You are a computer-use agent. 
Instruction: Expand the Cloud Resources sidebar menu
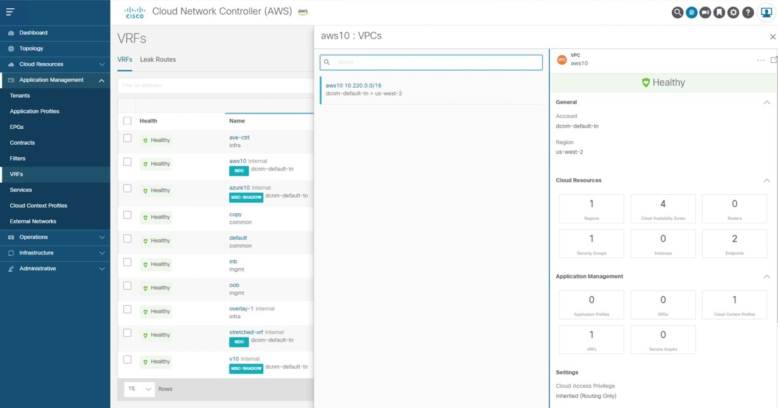click(x=102, y=65)
